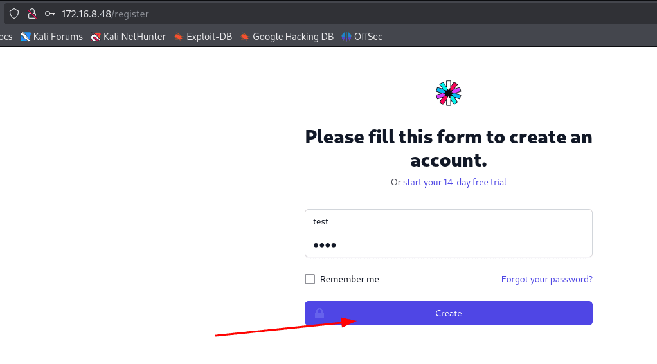Open the Exploit-DB bookmark label
657x364 pixels.
(209, 37)
